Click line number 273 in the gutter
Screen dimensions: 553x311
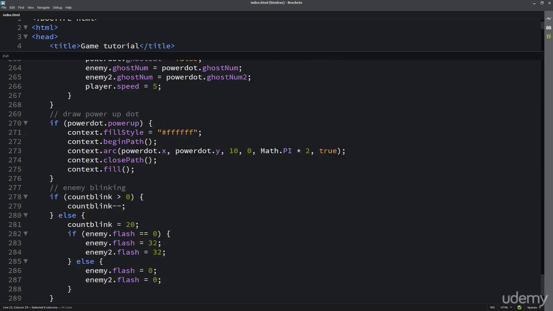pyautogui.click(x=15, y=151)
